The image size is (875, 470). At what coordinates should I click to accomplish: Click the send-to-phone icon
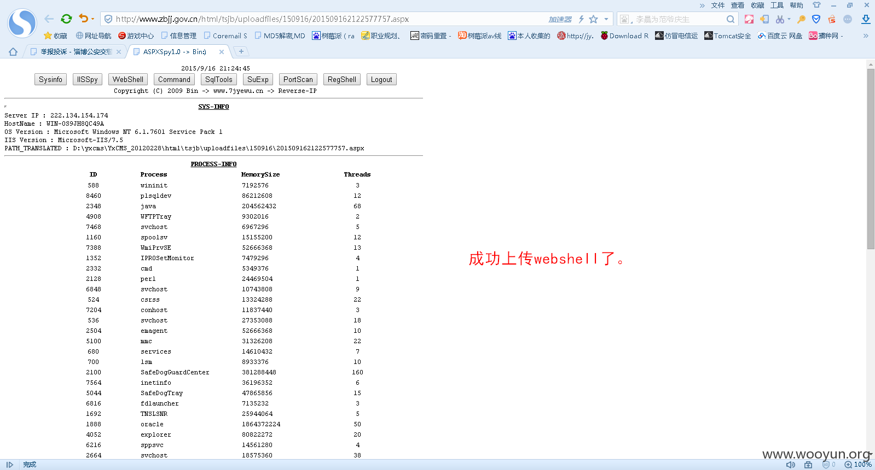tap(764, 19)
